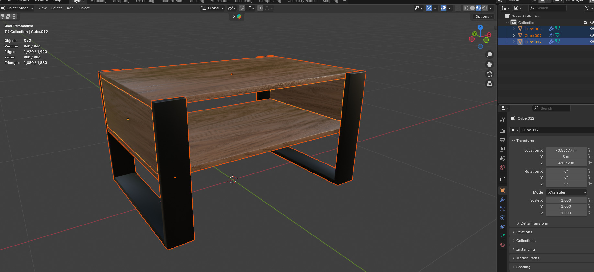Hide Cube.012 with eye icon
The height and width of the screenshot is (272, 594).
592,42
